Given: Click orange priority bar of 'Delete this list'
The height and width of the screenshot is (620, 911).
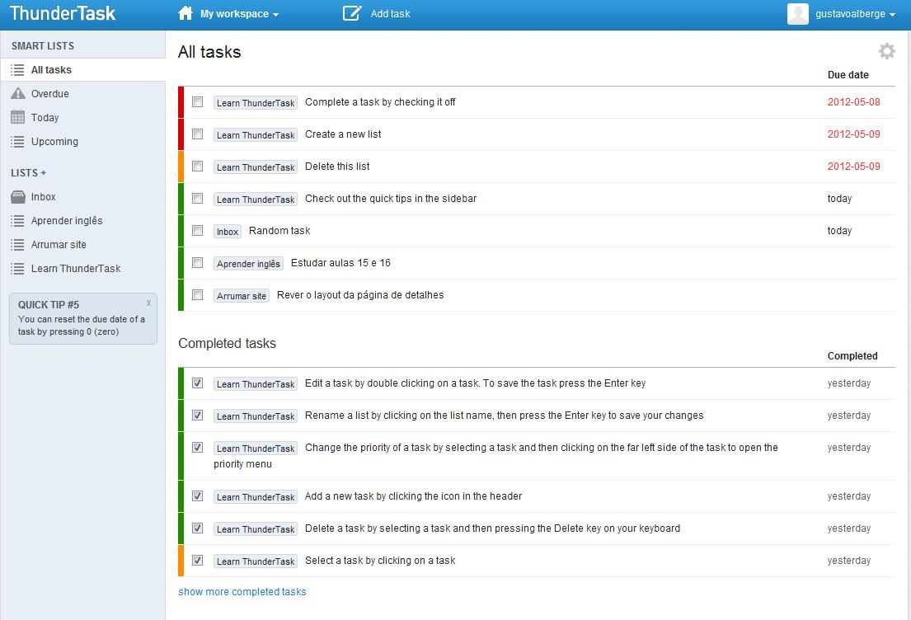Looking at the screenshot, I should [x=181, y=167].
